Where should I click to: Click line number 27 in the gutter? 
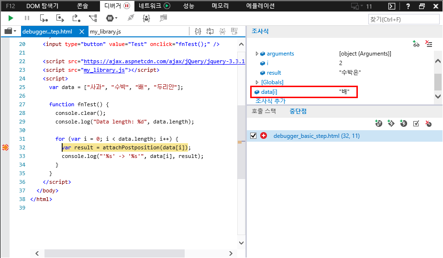click(22, 104)
